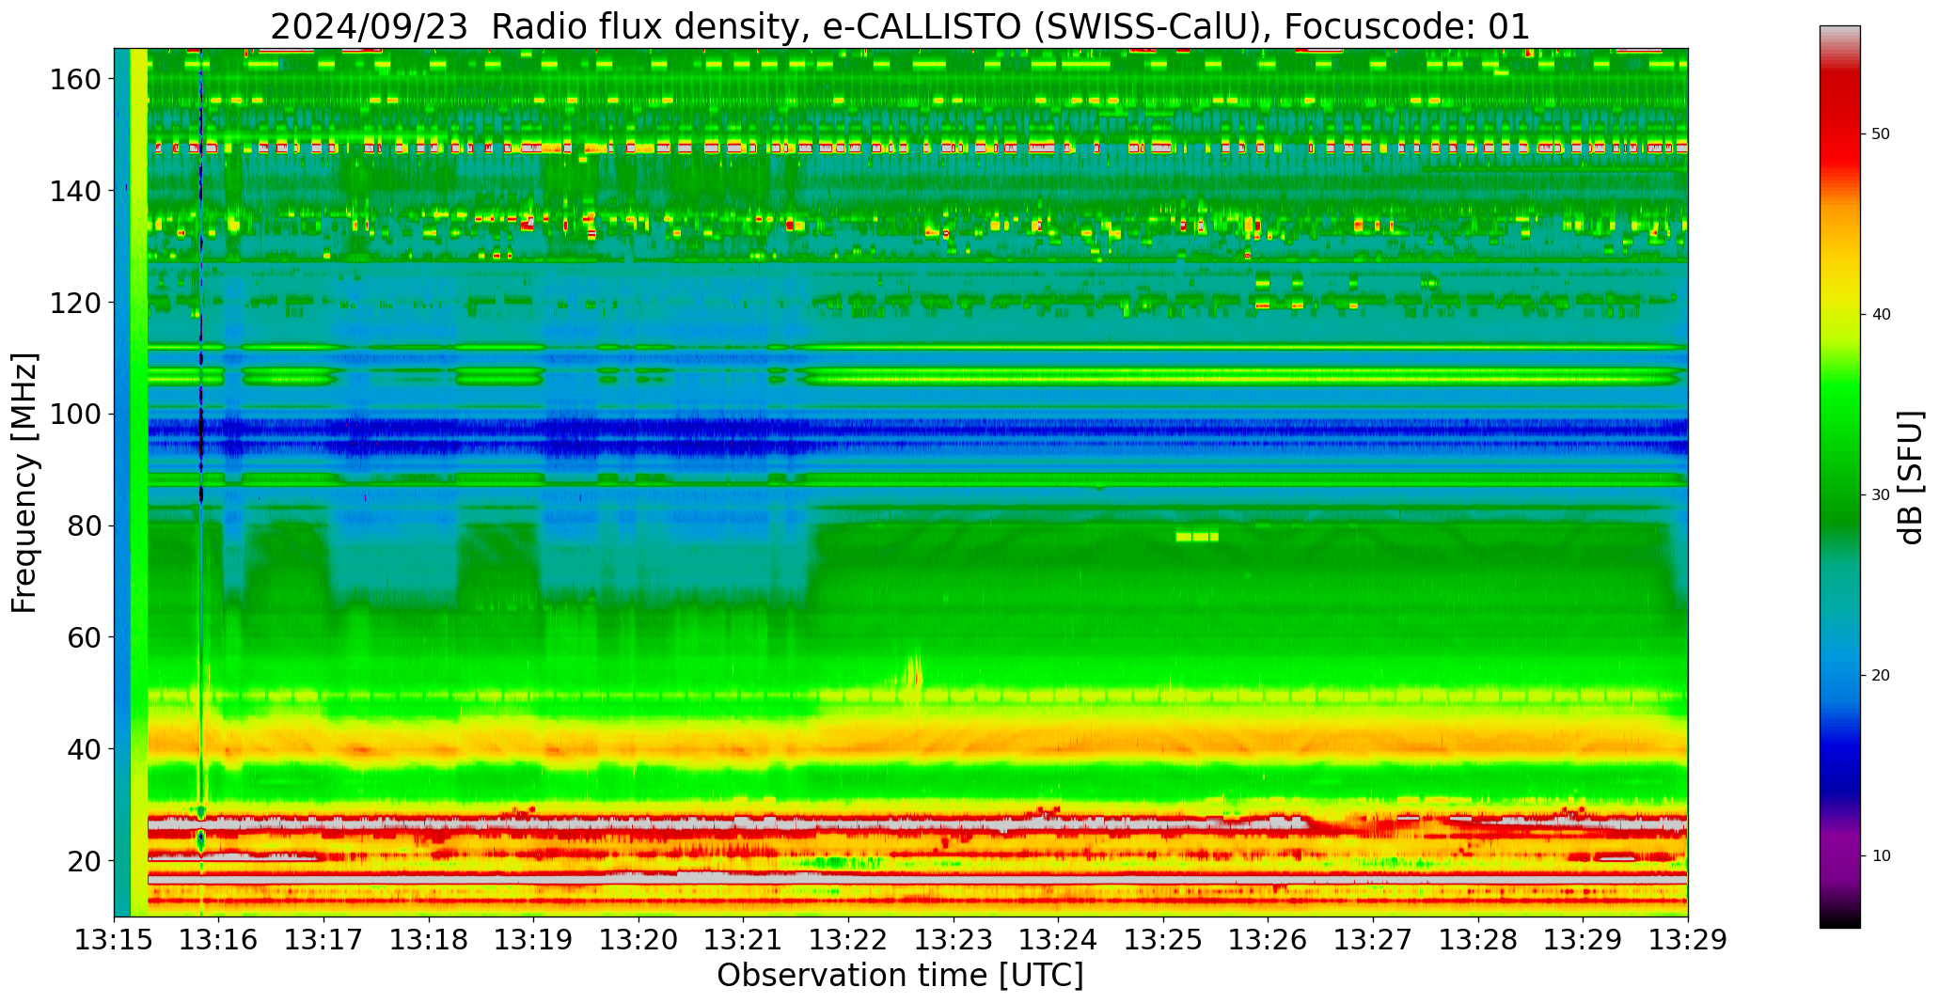Viewport: 1939px width, 1003px height.
Task: Click the 160 MHz frequency tick label
Action: point(75,80)
